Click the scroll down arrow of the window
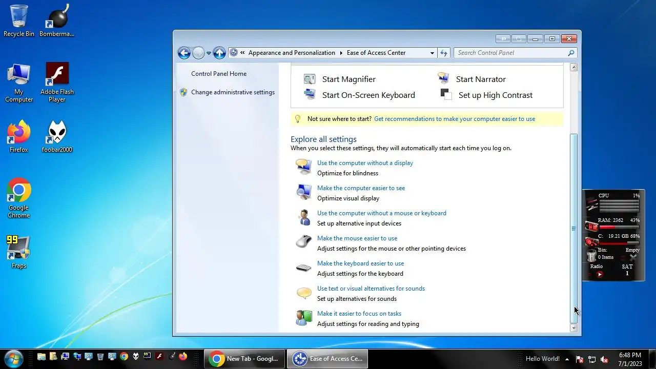 573,328
